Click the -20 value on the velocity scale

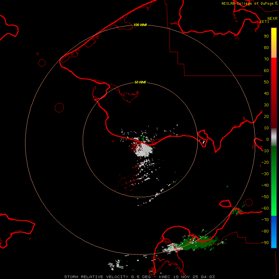(x=265, y=162)
